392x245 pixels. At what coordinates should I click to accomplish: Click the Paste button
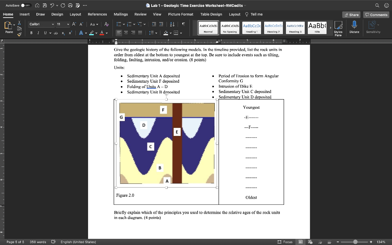pos(9,27)
